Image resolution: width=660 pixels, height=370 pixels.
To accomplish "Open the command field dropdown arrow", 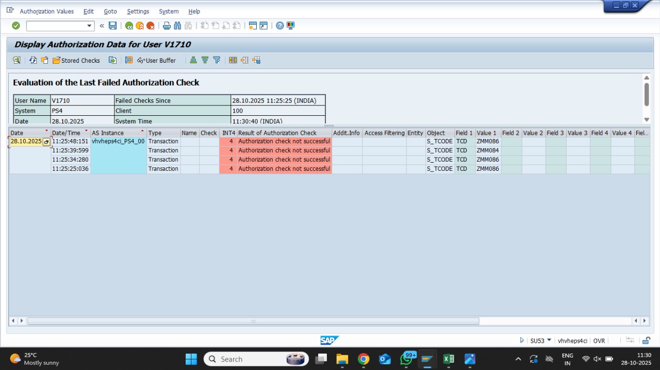I will pos(89,26).
